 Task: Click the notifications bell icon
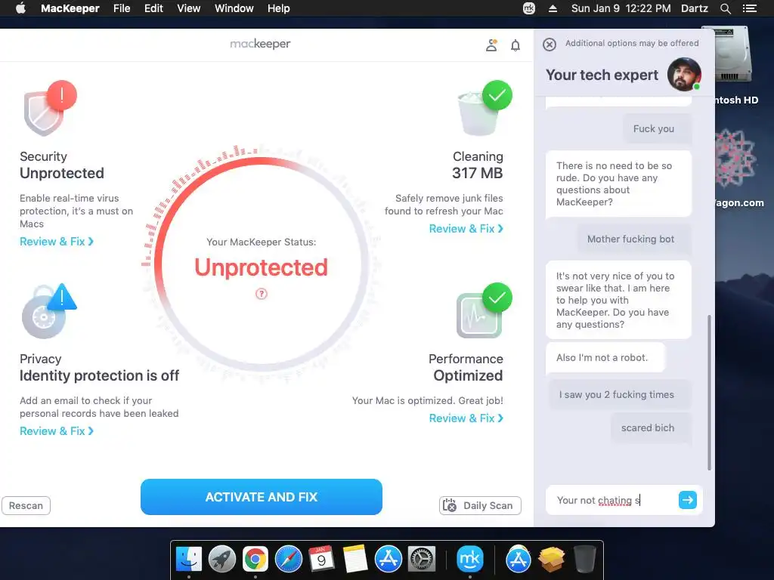[x=515, y=45]
